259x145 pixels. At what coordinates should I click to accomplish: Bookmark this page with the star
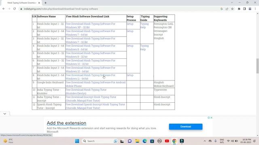(232, 9)
